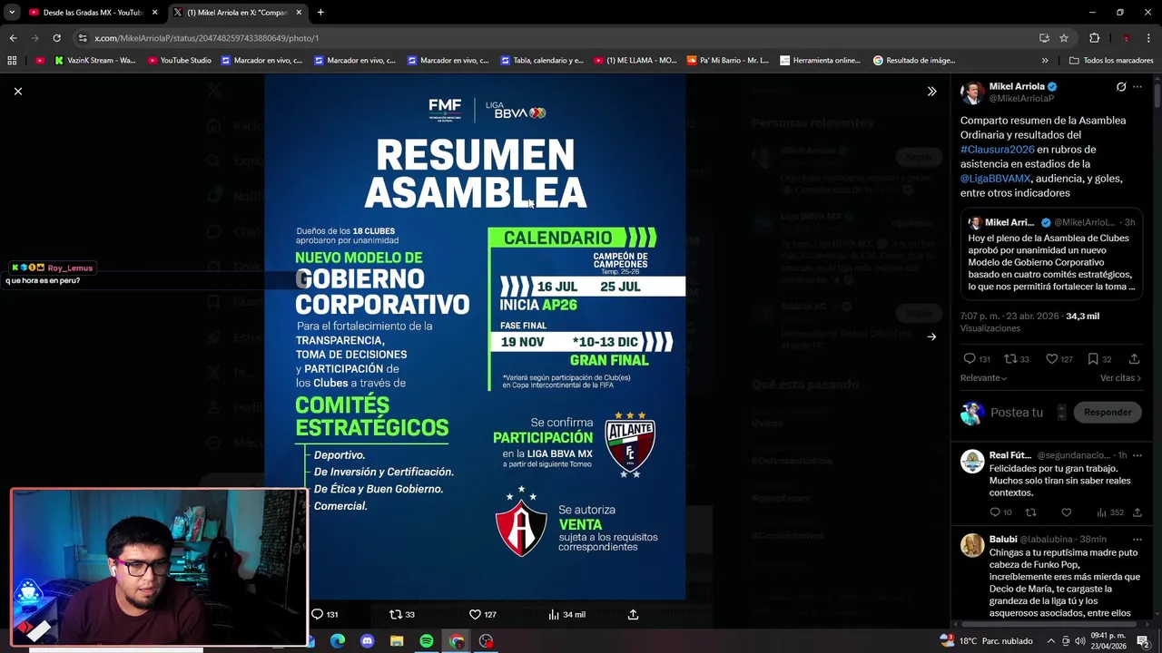The width and height of the screenshot is (1162, 653).
Task: Open the Pa' Mi Barrio - Mr. L... bookmark
Action: (x=728, y=61)
